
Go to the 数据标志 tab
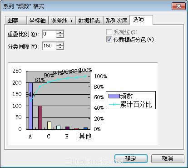89,20
